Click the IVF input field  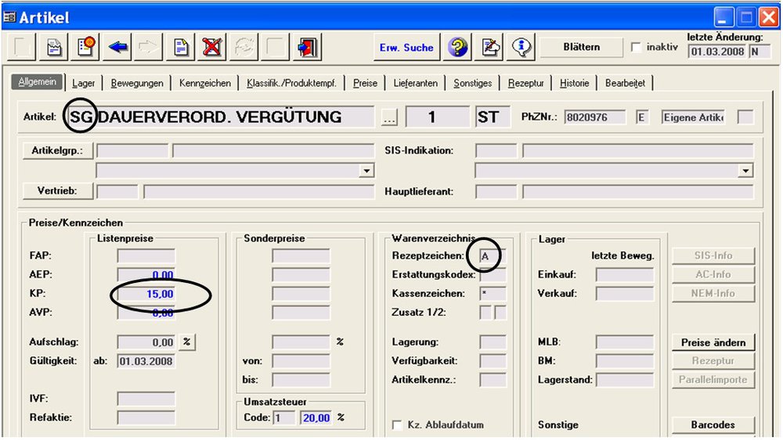pos(146,399)
